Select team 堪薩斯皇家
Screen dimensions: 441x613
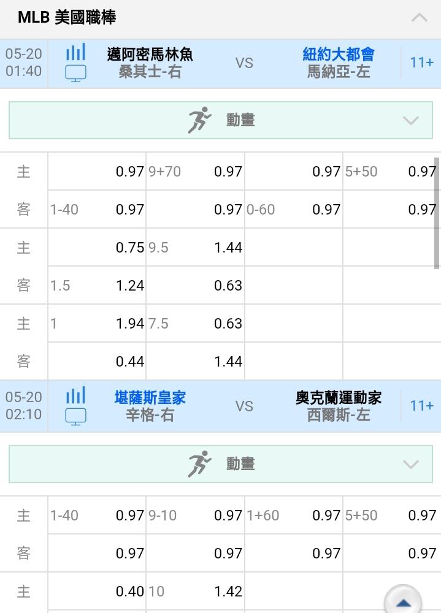[x=150, y=398]
